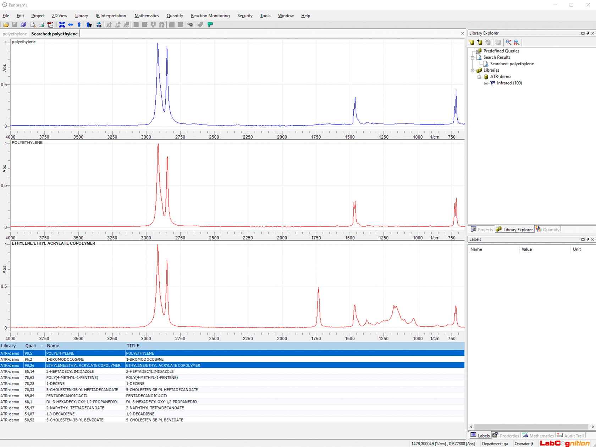Screen dimensions: 596x447
Task: Open the Mathematics menu
Action: 147,16
